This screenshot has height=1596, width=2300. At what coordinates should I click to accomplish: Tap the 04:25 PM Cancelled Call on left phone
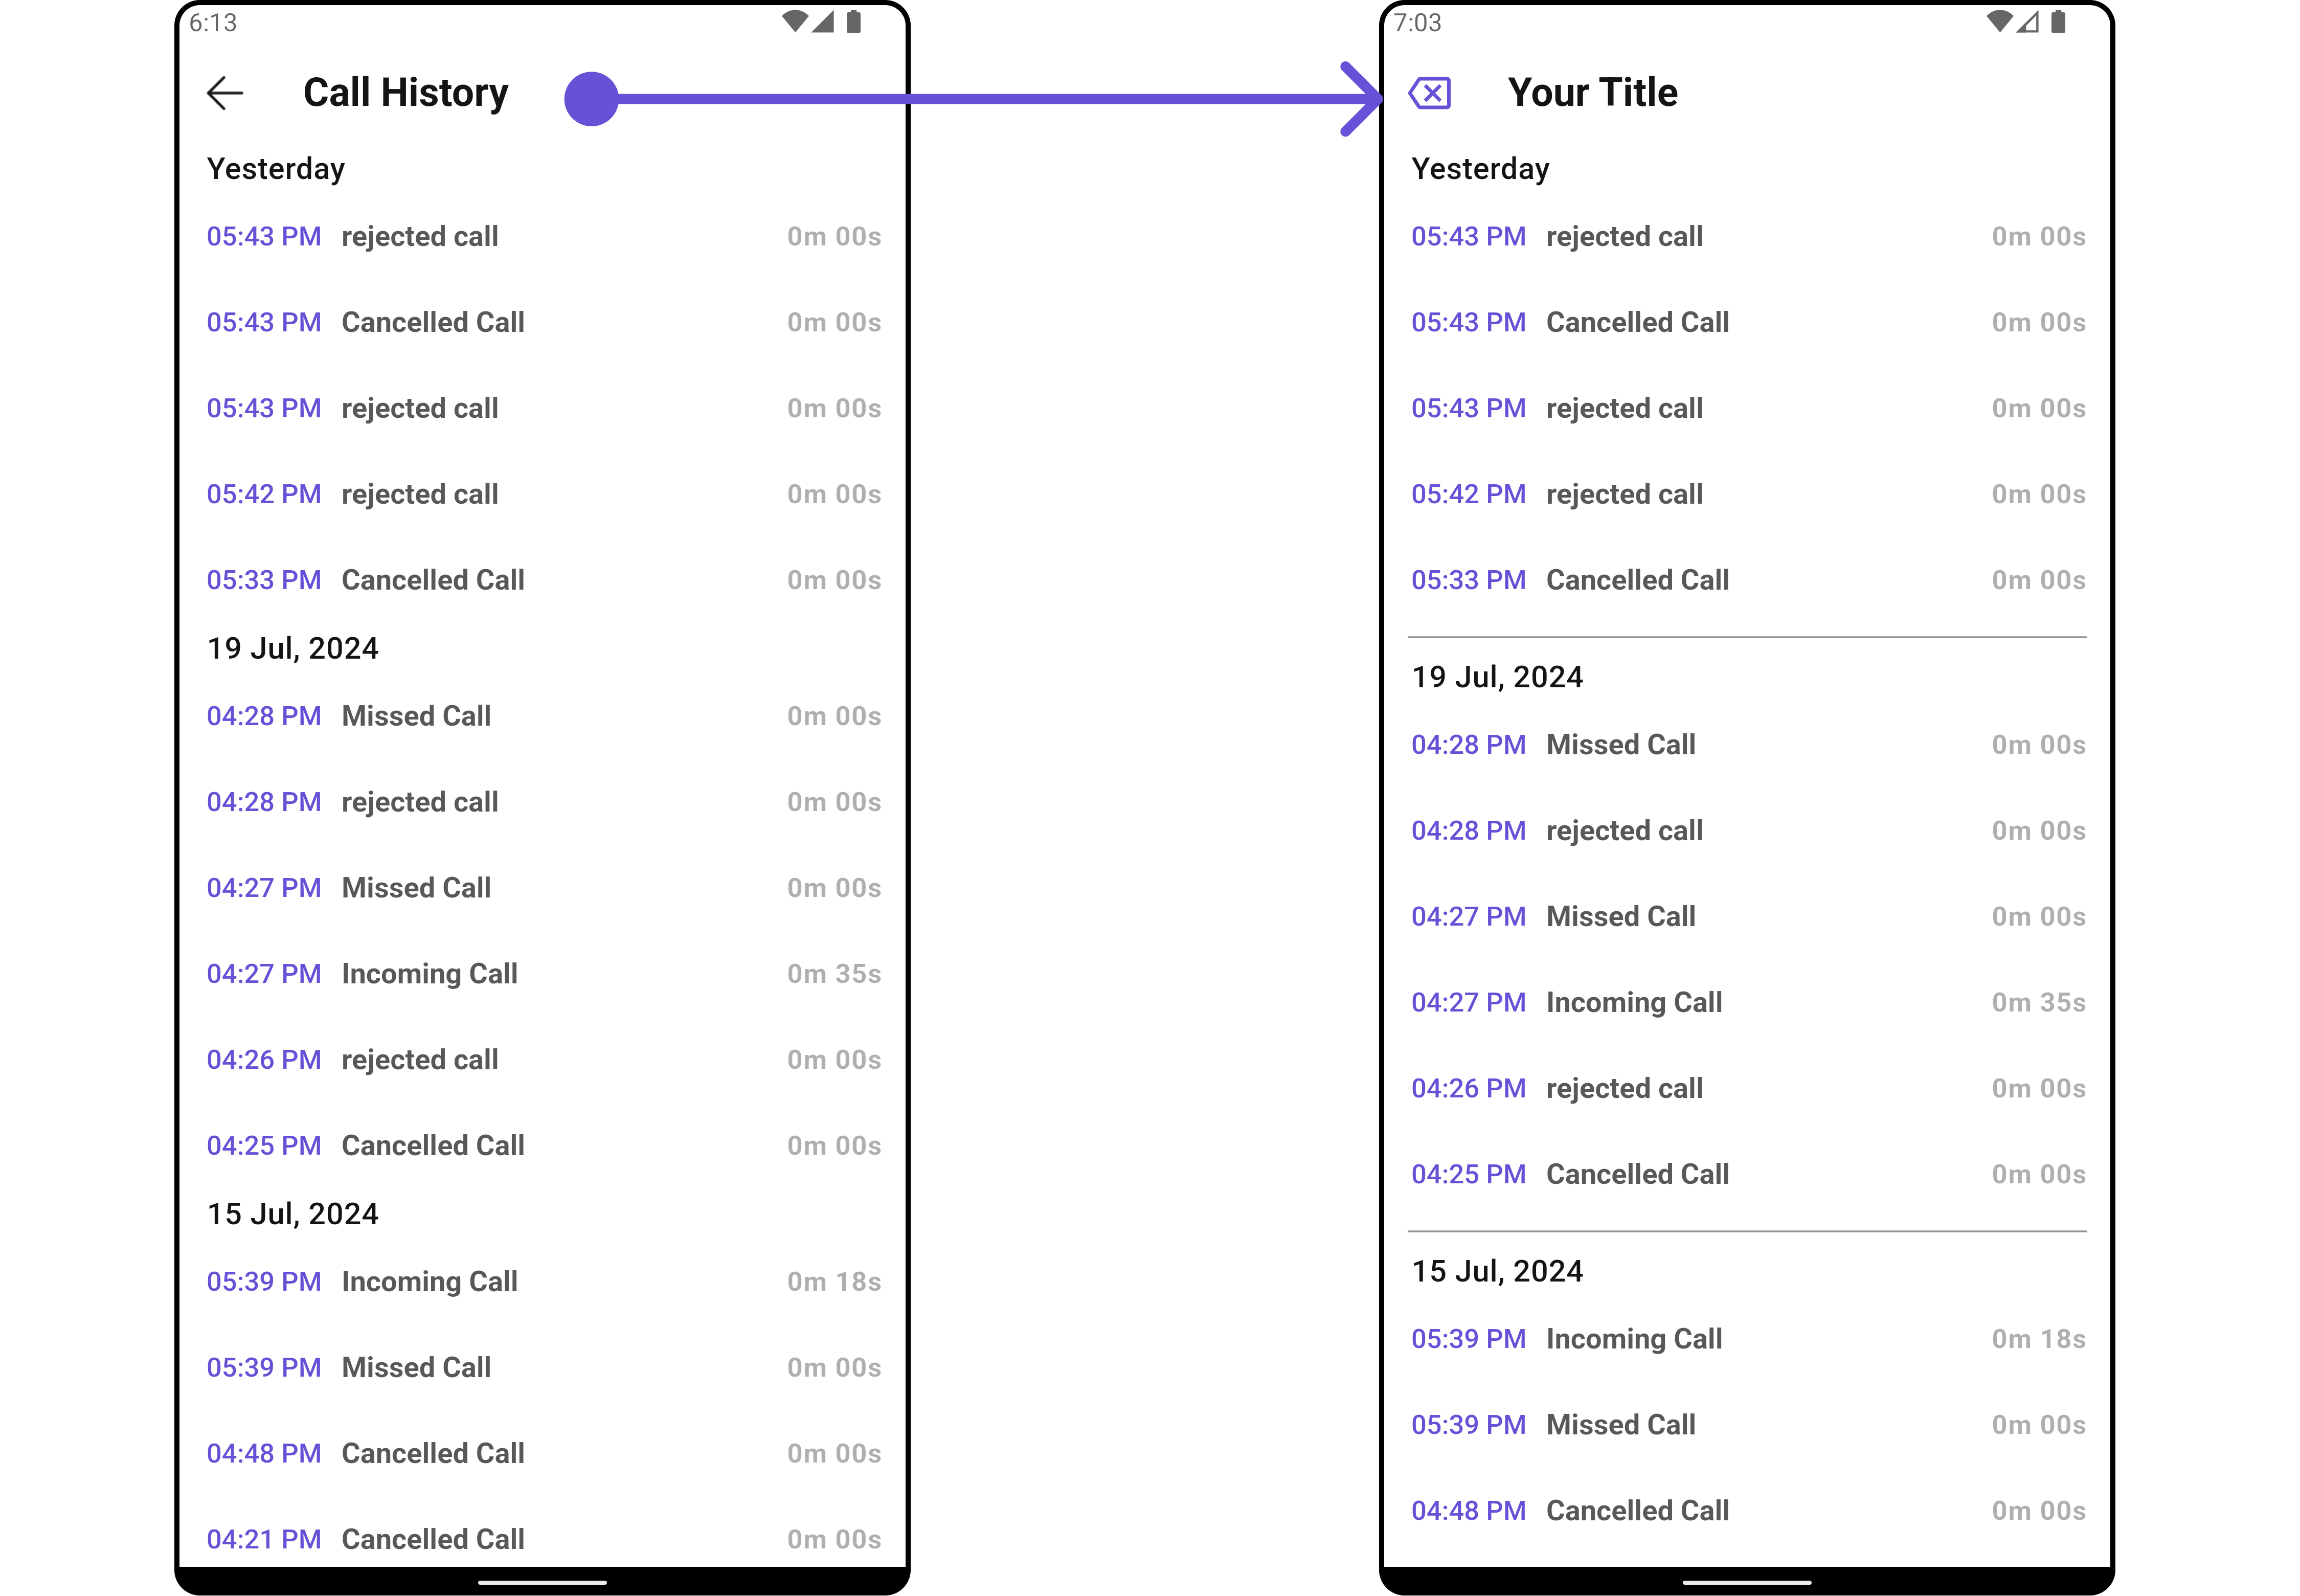(x=543, y=1146)
